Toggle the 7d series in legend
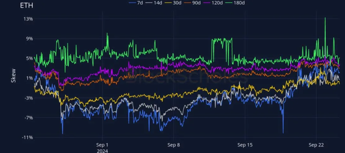Image resolution: width=345 pixels, height=153 pixels. pyautogui.click(x=136, y=3)
